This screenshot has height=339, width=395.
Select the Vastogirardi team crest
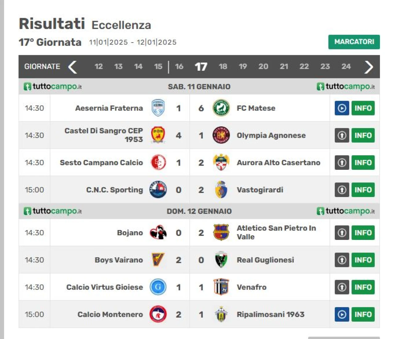(x=221, y=190)
